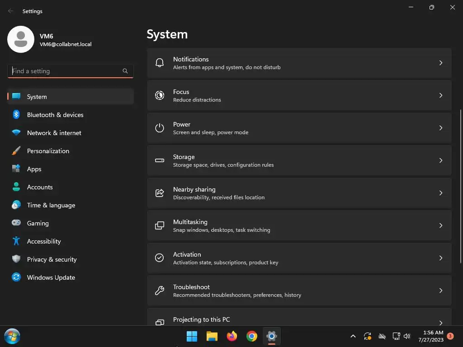Image resolution: width=463 pixels, height=347 pixels.
Task: Click the Multitasking windows icon
Action: [x=160, y=225]
